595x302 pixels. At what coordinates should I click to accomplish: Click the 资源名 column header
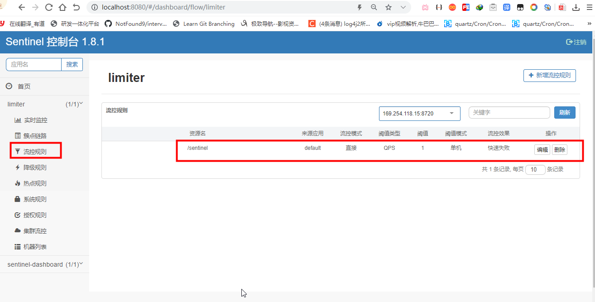click(x=197, y=134)
